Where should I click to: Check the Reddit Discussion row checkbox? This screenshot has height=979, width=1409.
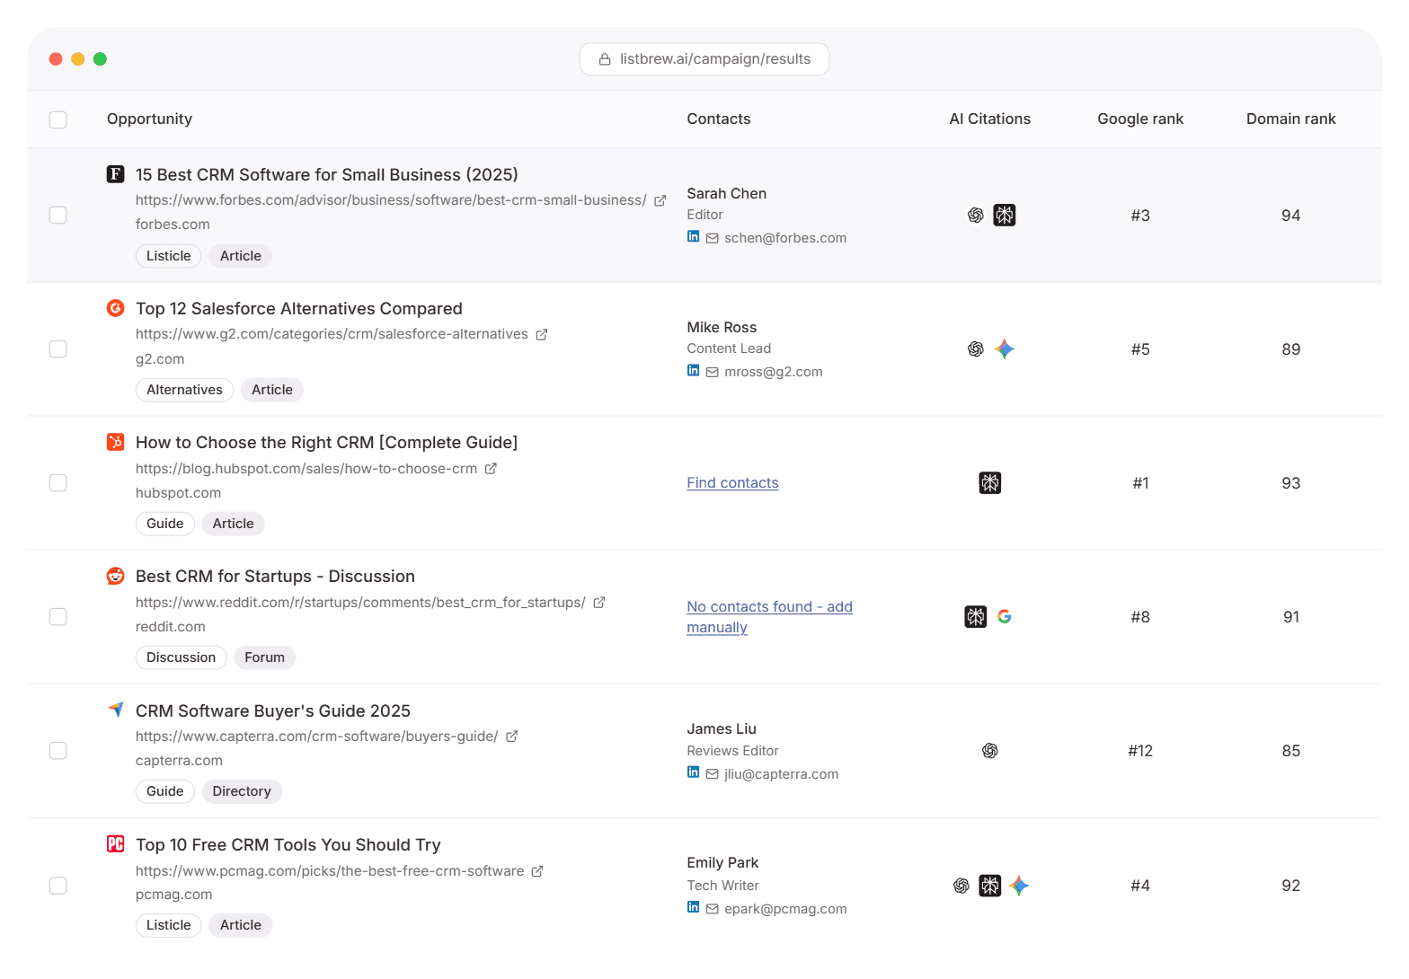tap(58, 617)
